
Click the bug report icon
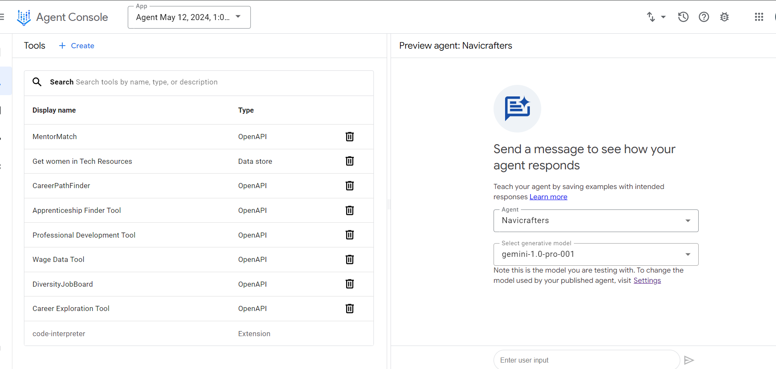[x=724, y=17]
